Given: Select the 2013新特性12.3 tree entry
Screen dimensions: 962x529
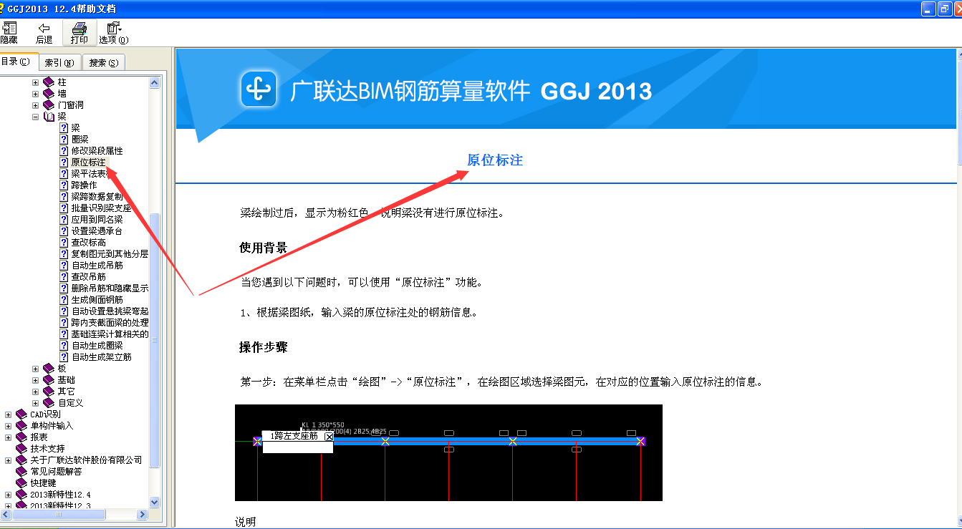Looking at the screenshot, I should [x=60, y=505].
